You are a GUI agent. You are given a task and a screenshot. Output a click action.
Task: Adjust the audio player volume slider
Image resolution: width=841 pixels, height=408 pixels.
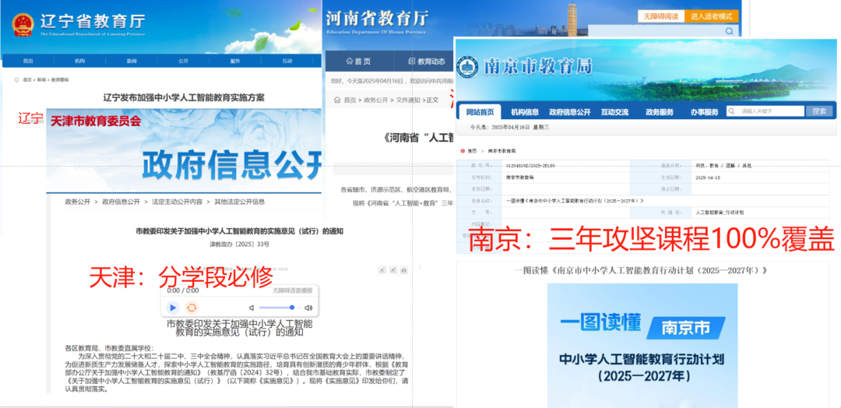279,308
